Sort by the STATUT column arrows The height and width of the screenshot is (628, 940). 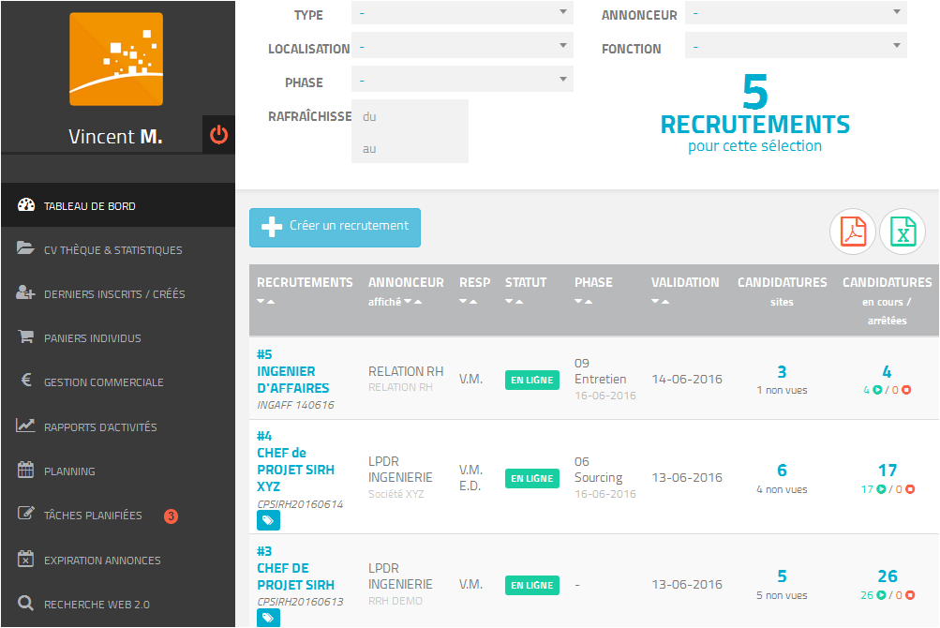[x=515, y=301]
